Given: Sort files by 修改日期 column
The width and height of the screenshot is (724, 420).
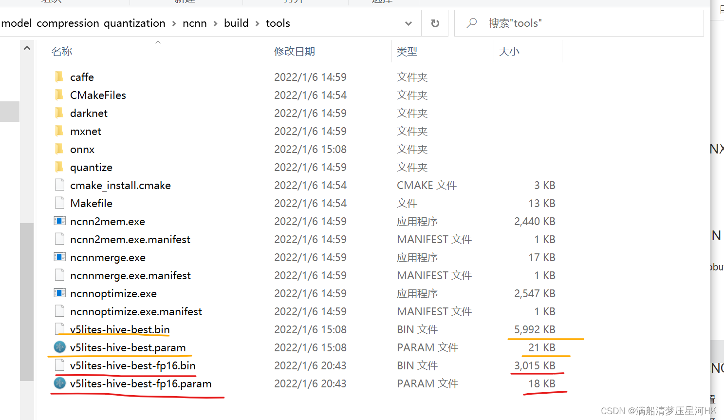Looking at the screenshot, I should click(295, 51).
